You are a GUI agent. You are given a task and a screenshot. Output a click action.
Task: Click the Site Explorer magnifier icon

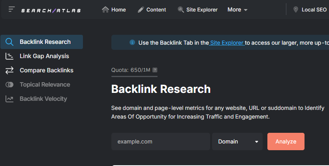(x=180, y=9)
